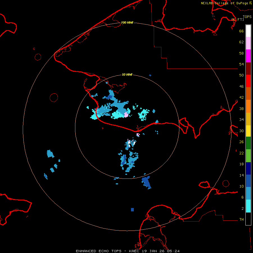This screenshot has height=253, width=253.
Task: Pick the cyan legend swatch
Action: pos(248,206)
